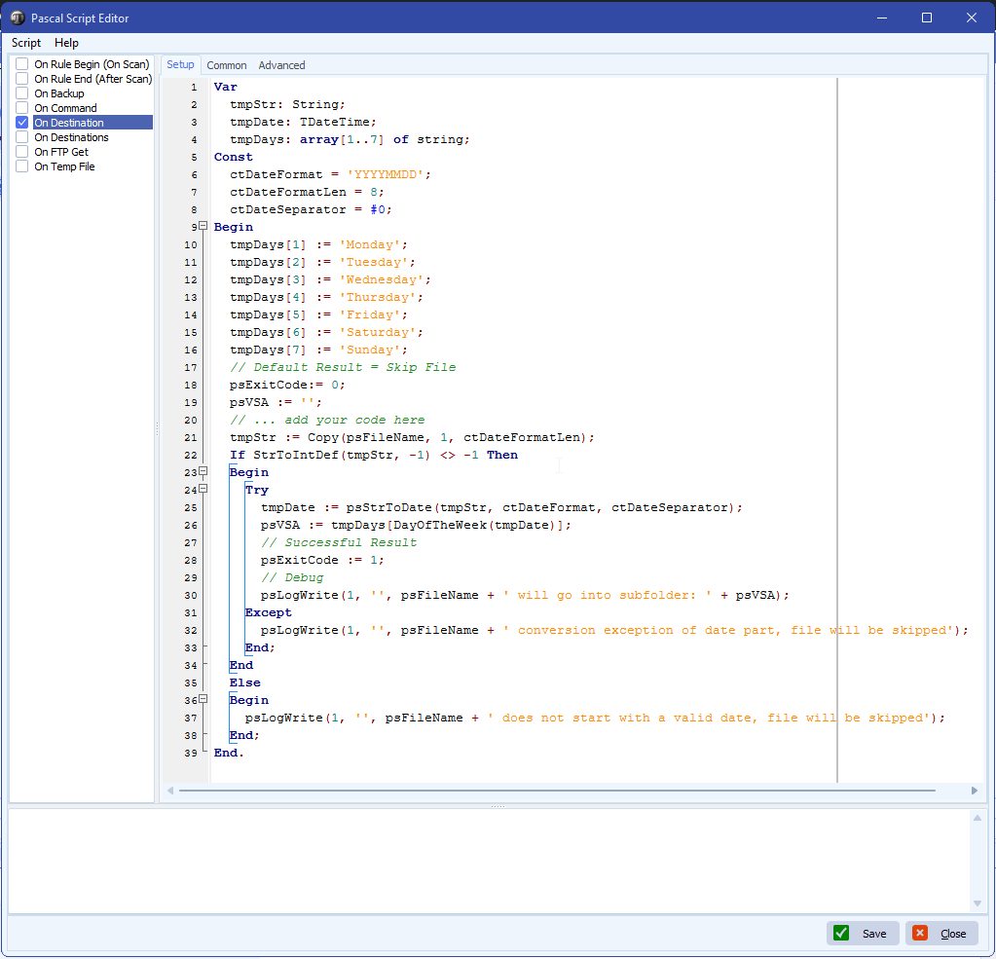This screenshot has width=996, height=959.
Task: Fold the Try block at line 24
Action: pos(203,490)
